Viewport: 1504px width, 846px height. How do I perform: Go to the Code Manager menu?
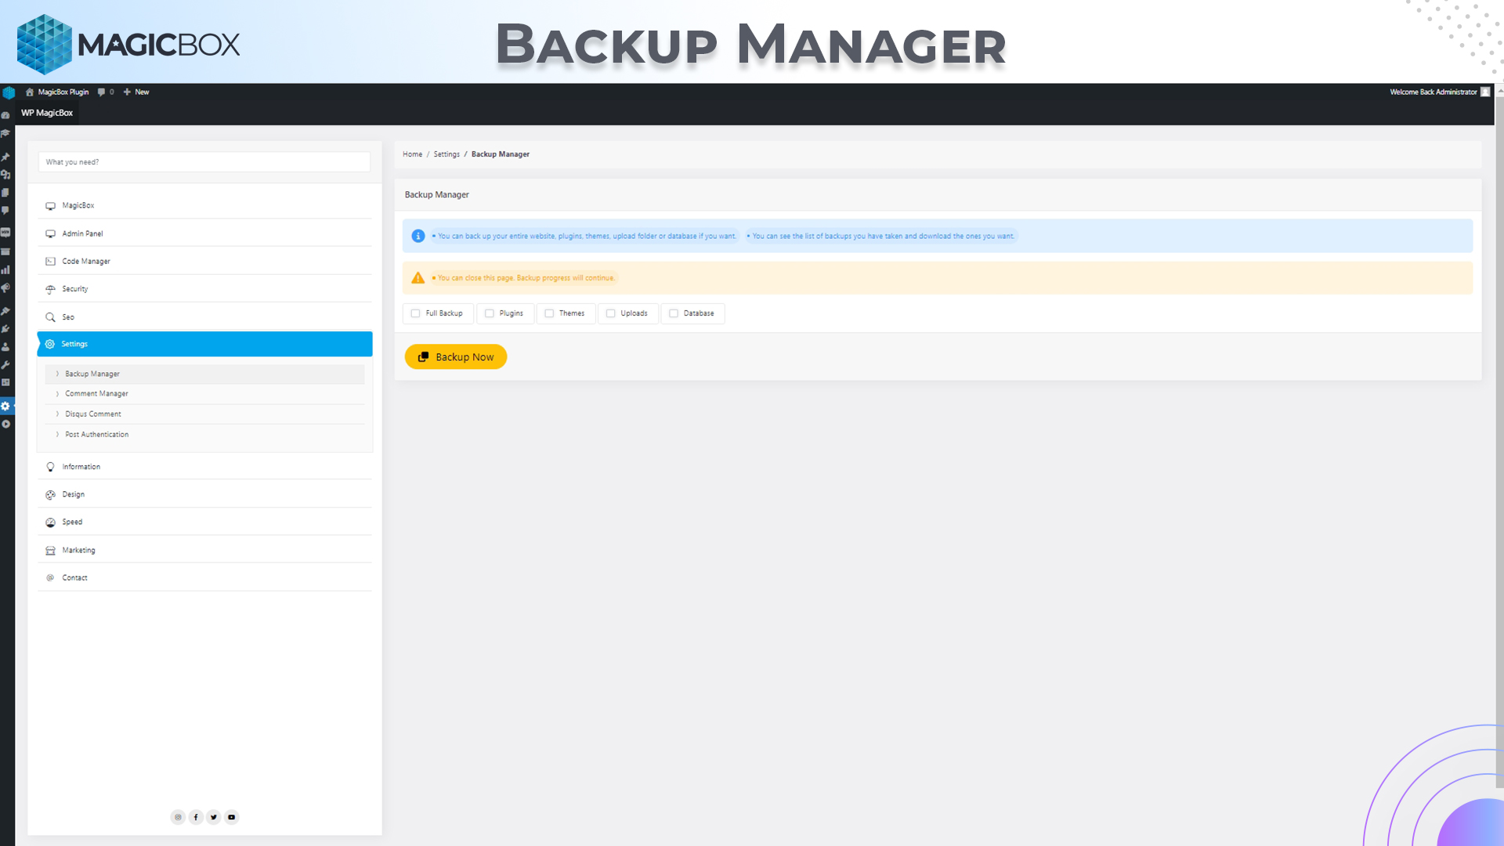[204, 261]
